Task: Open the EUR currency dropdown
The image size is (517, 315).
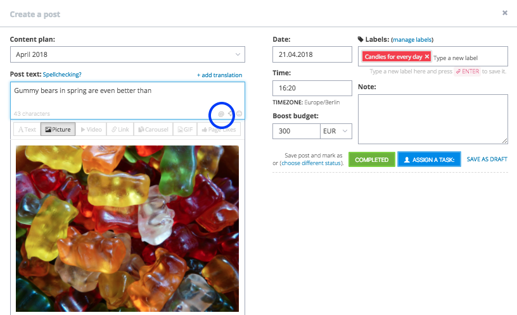Action: (x=336, y=131)
